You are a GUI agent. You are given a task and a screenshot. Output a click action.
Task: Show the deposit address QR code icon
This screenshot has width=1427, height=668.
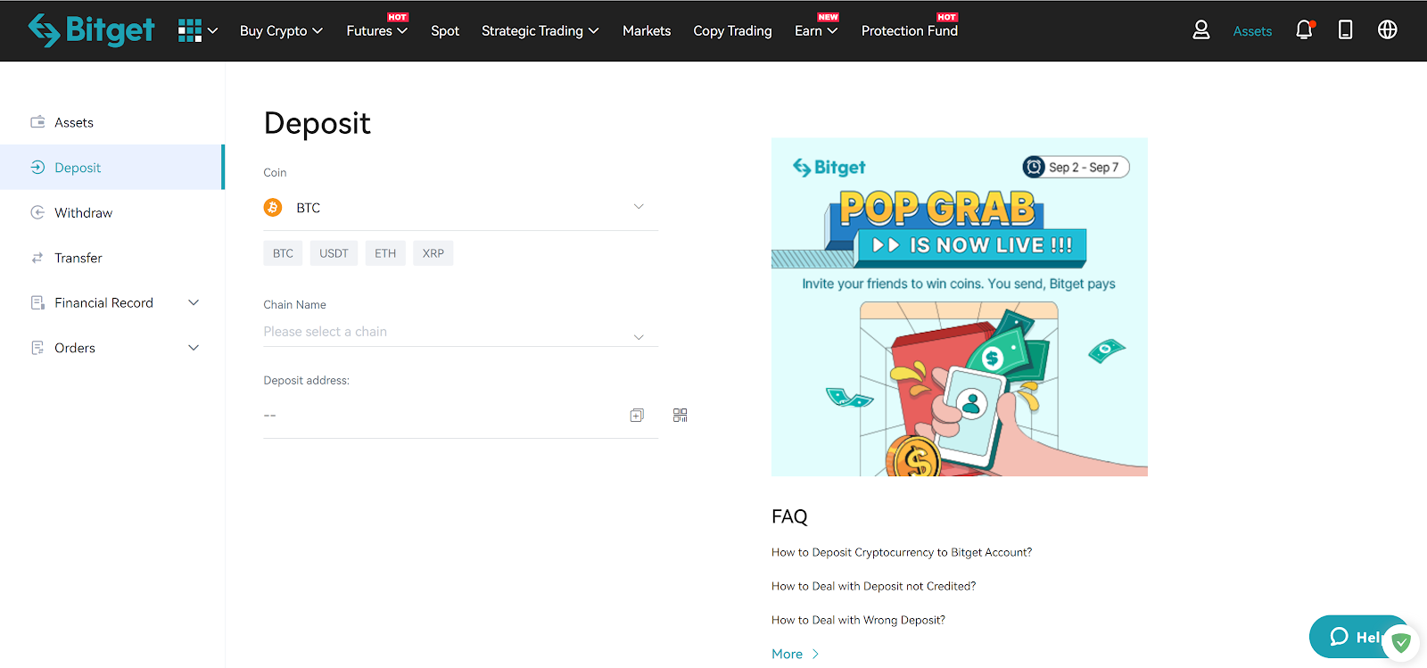[681, 416]
